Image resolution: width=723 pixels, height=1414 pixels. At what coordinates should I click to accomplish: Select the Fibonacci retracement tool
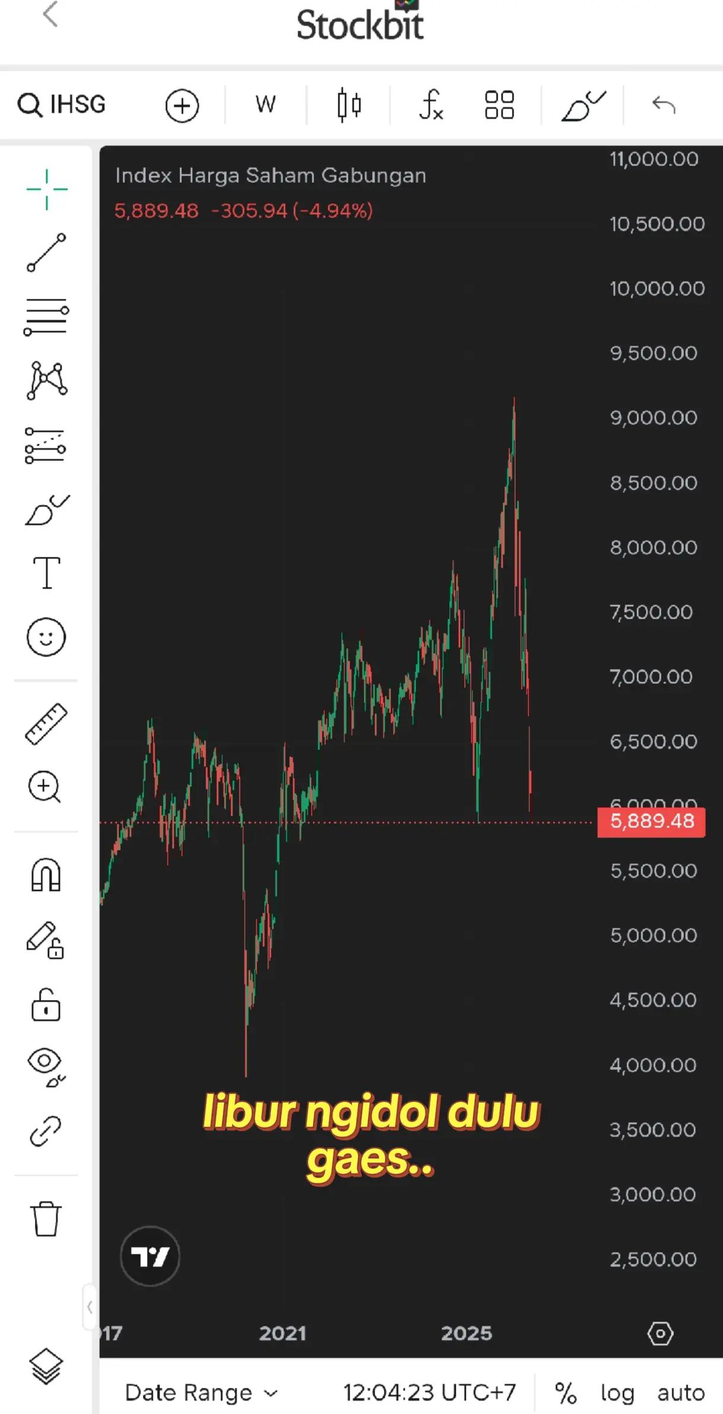tap(46, 317)
